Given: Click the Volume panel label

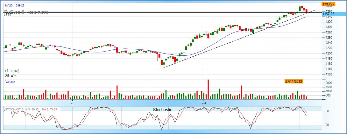Looking at the screenshot, I should [10, 82].
